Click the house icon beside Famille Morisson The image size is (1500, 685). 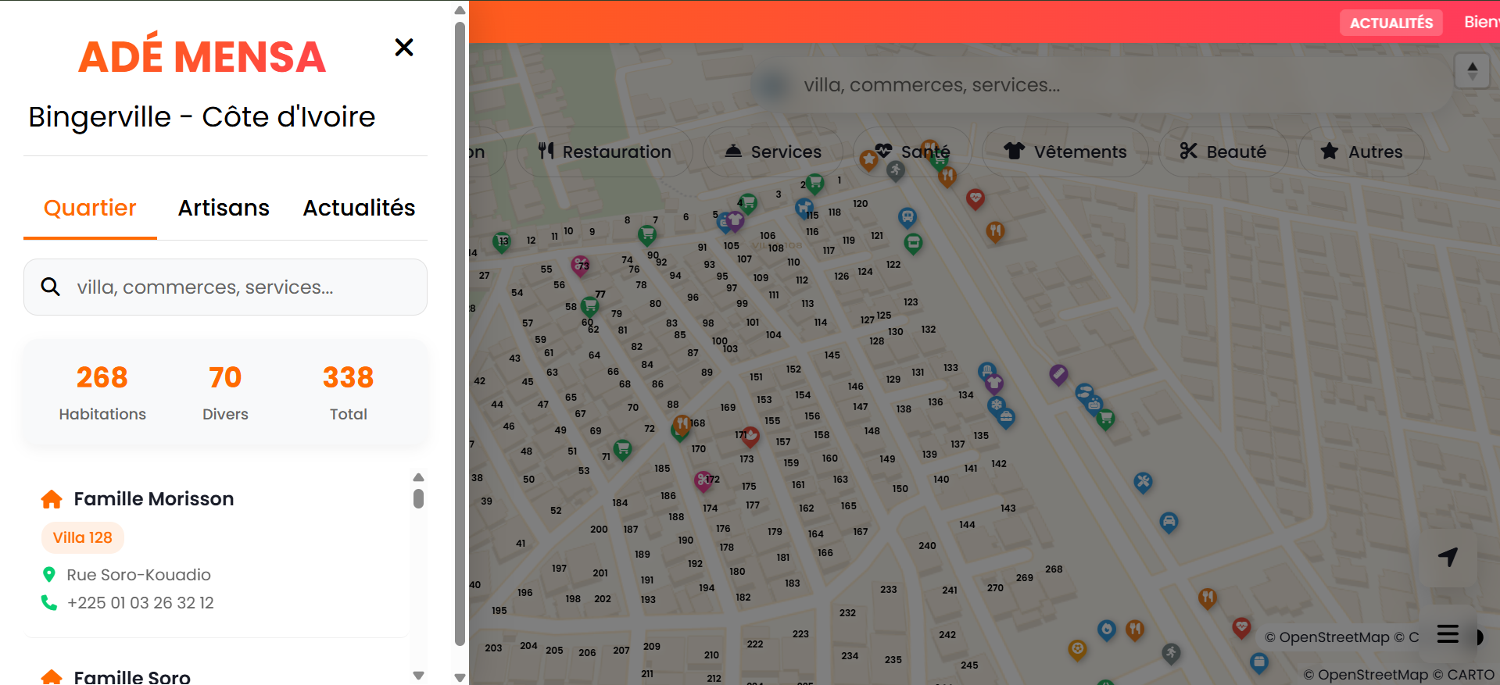(x=52, y=499)
